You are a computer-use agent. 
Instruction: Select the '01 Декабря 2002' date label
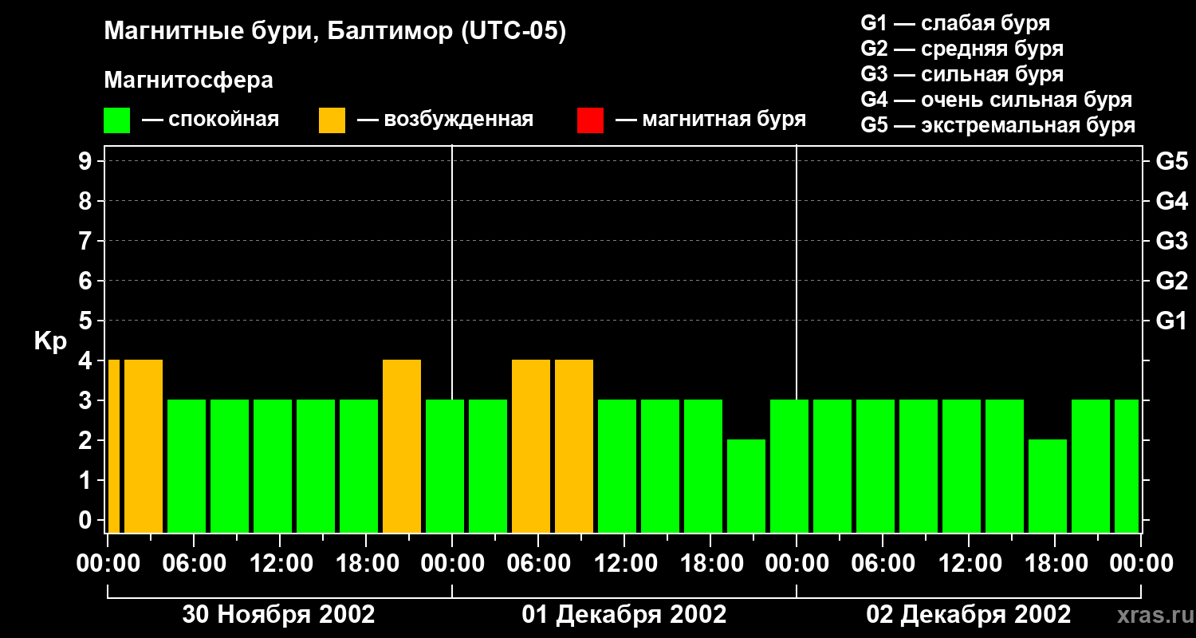pyautogui.click(x=624, y=615)
